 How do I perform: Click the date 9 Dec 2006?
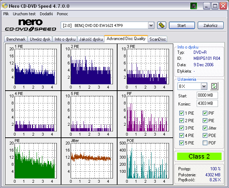[203, 65]
